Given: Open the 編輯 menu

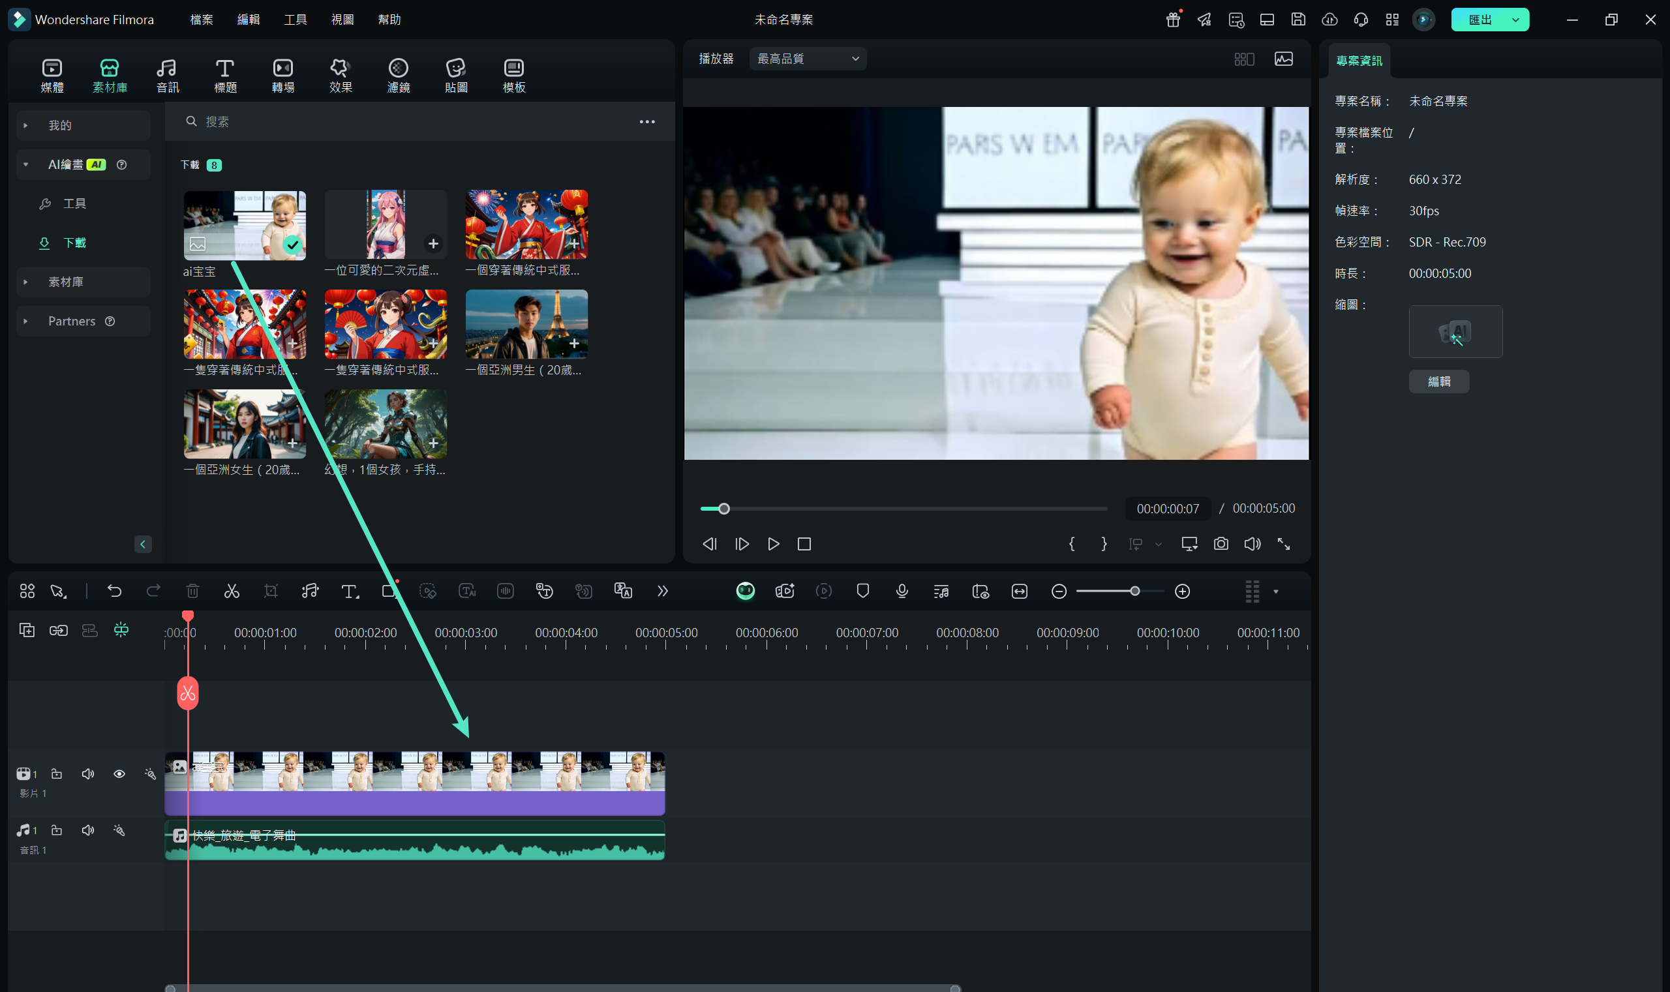Looking at the screenshot, I should coord(248,20).
